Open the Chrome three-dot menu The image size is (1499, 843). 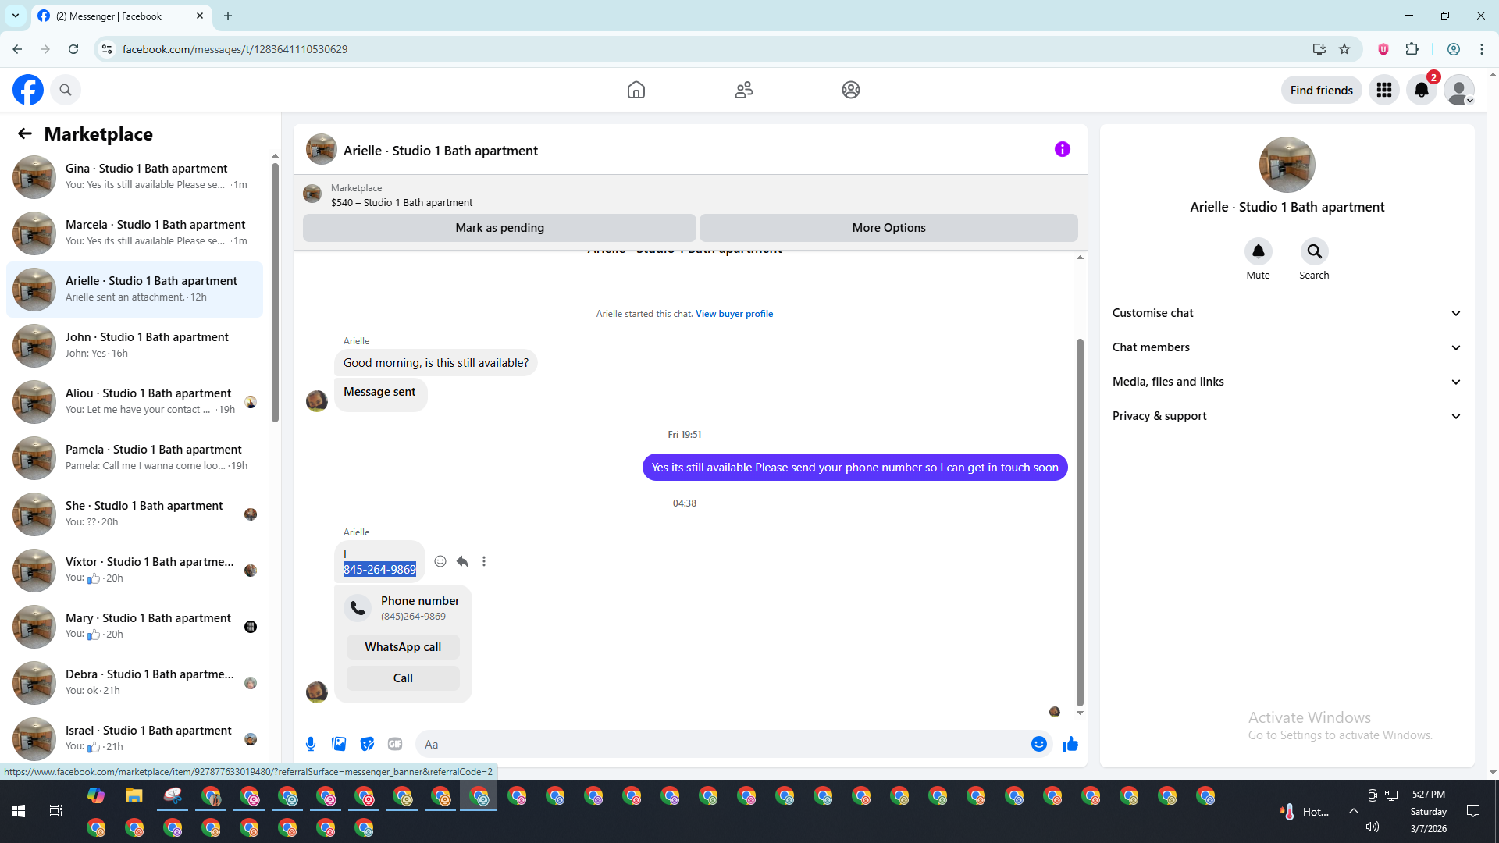(x=1482, y=49)
